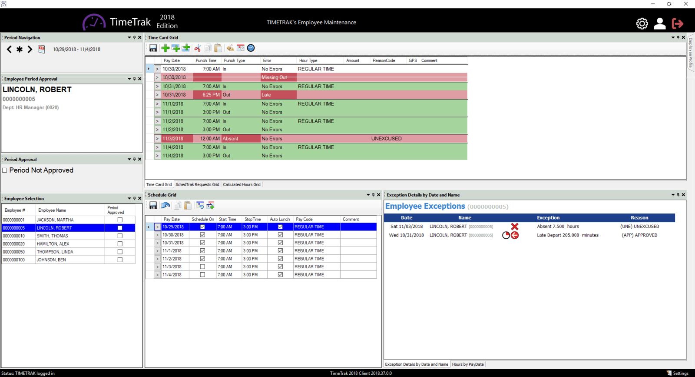Click the calendar with blue undo arrow icon
695x377 pixels.
point(200,205)
